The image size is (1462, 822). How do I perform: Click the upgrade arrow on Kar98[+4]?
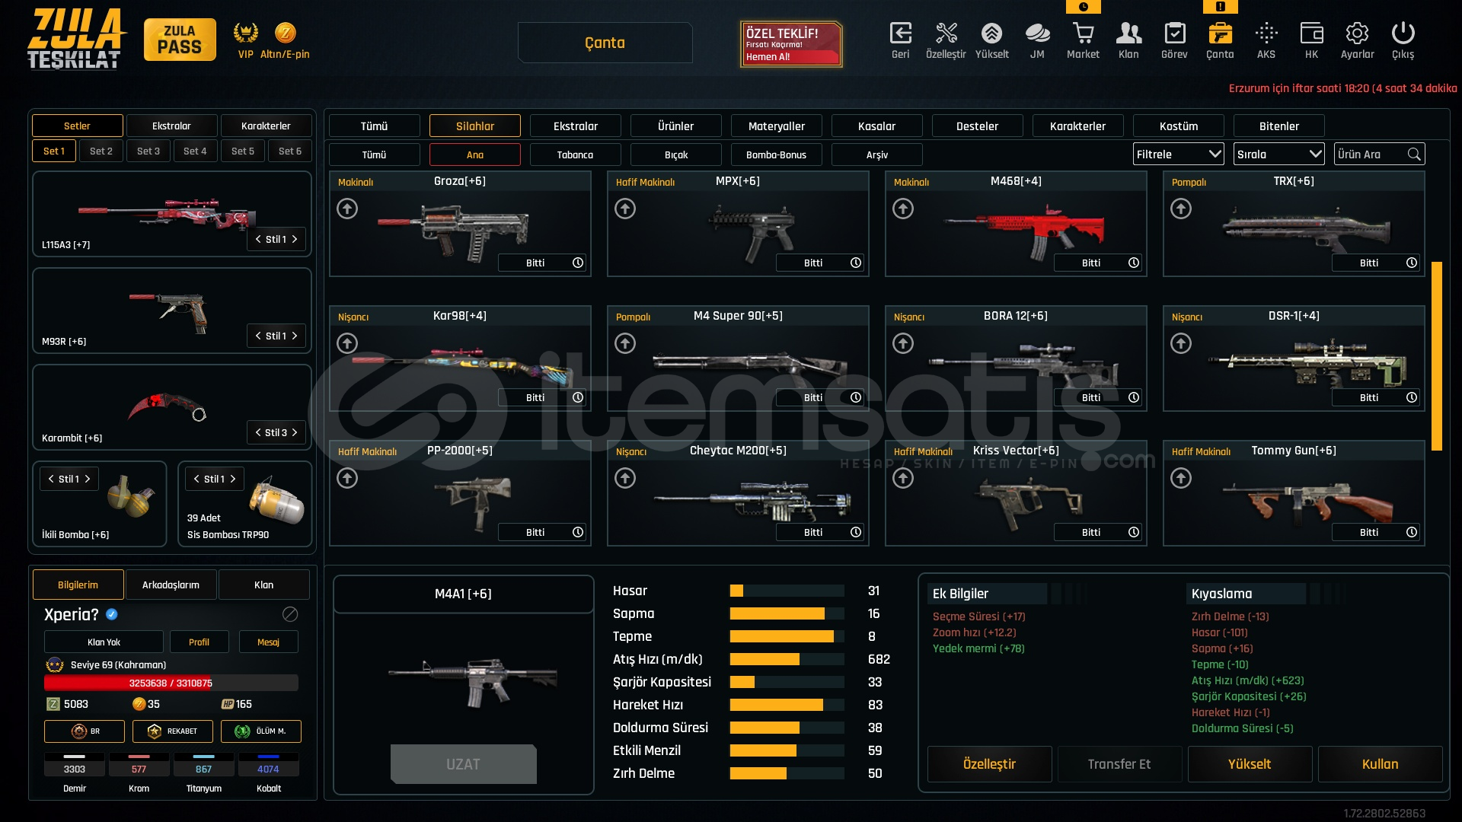click(x=347, y=343)
